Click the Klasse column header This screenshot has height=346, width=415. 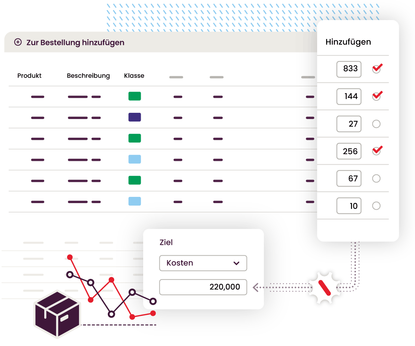click(134, 76)
